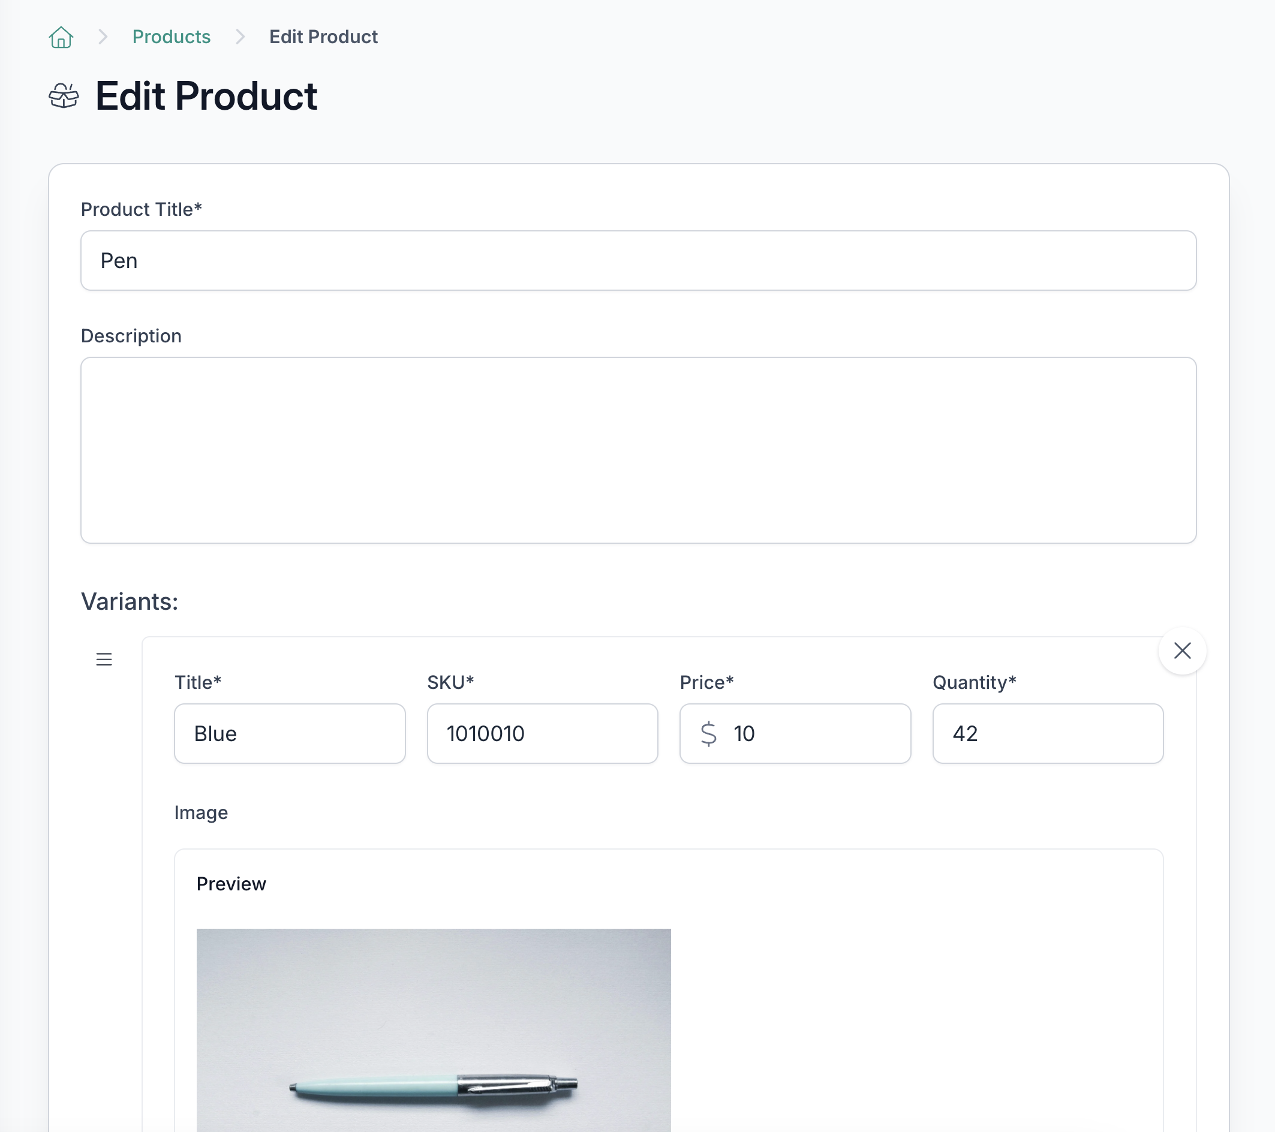Select the SKU field with 1010010
Screen dimensions: 1275x1132
pos(542,733)
